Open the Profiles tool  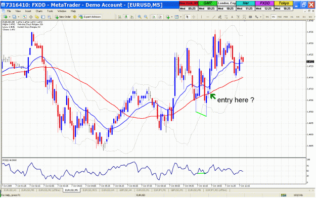pos(14,17)
